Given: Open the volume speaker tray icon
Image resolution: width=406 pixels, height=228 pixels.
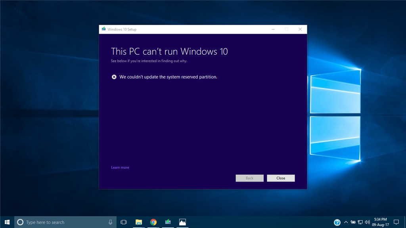Looking at the screenshot, I should [x=367, y=222].
